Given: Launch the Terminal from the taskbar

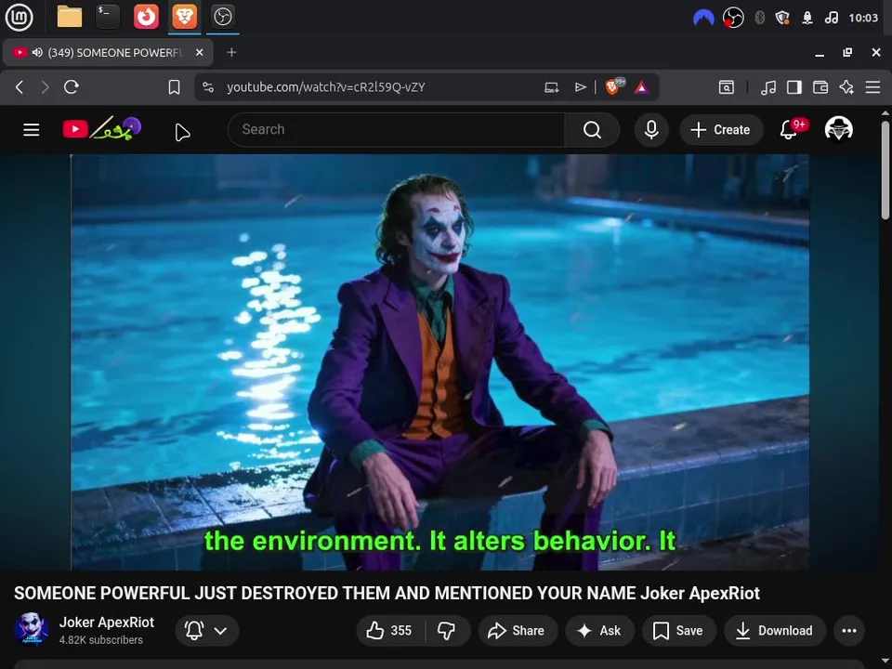Looking at the screenshot, I should tap(108, 17).
